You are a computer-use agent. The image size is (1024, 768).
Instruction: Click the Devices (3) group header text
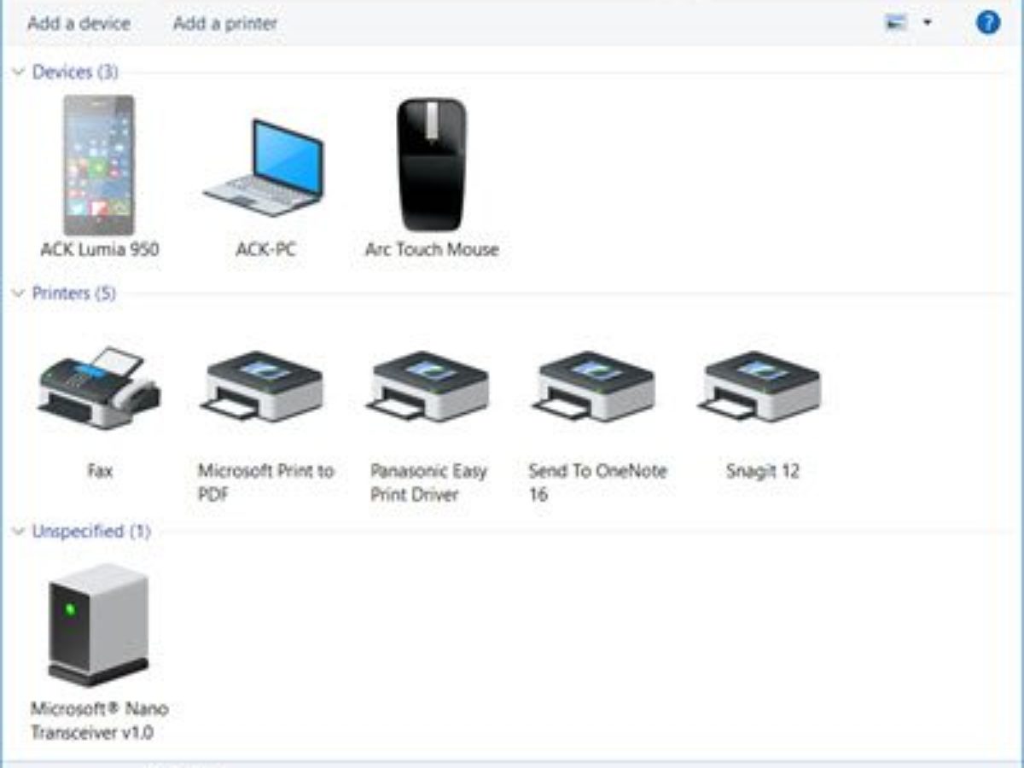click(75, 73)
